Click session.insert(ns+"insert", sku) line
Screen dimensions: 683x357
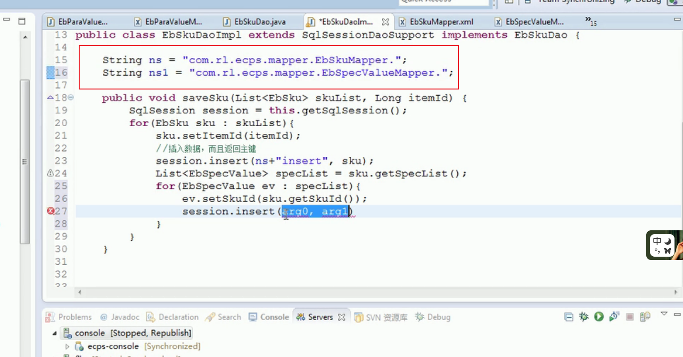tap(265, 161)
